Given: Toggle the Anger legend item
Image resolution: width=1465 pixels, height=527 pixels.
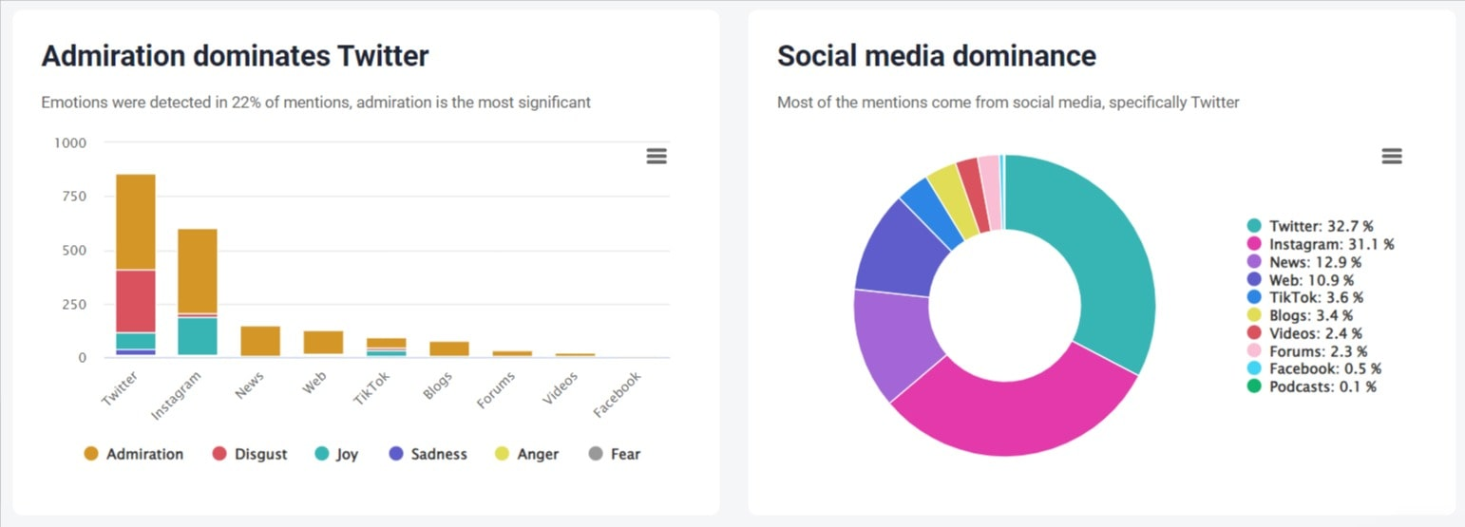Looking at the screenshot, I should pyautogui.click(x=525, y=454).
